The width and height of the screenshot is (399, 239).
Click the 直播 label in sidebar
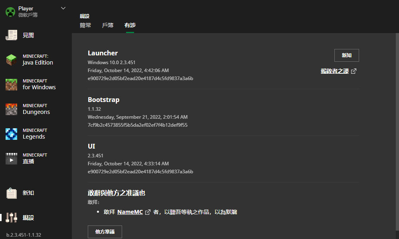click(x=28, y=161)
